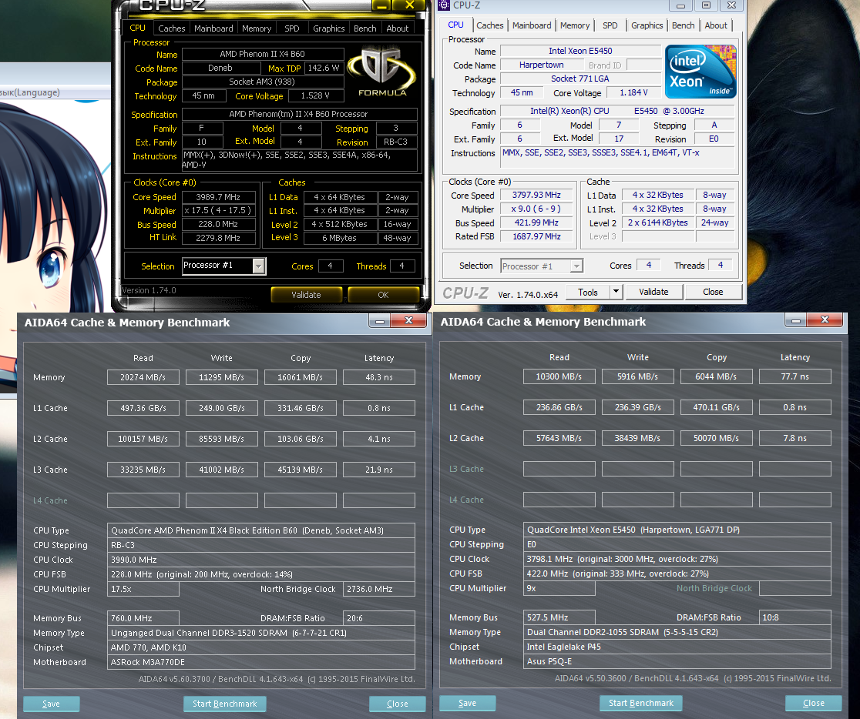Click Memory Read value 20274 MB/s
Screen dimensions: 860x719
tap(143, 377)
